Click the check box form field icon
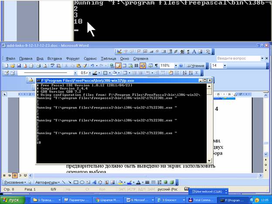Viewport: 272px width, 204px height. click(139, 51)
